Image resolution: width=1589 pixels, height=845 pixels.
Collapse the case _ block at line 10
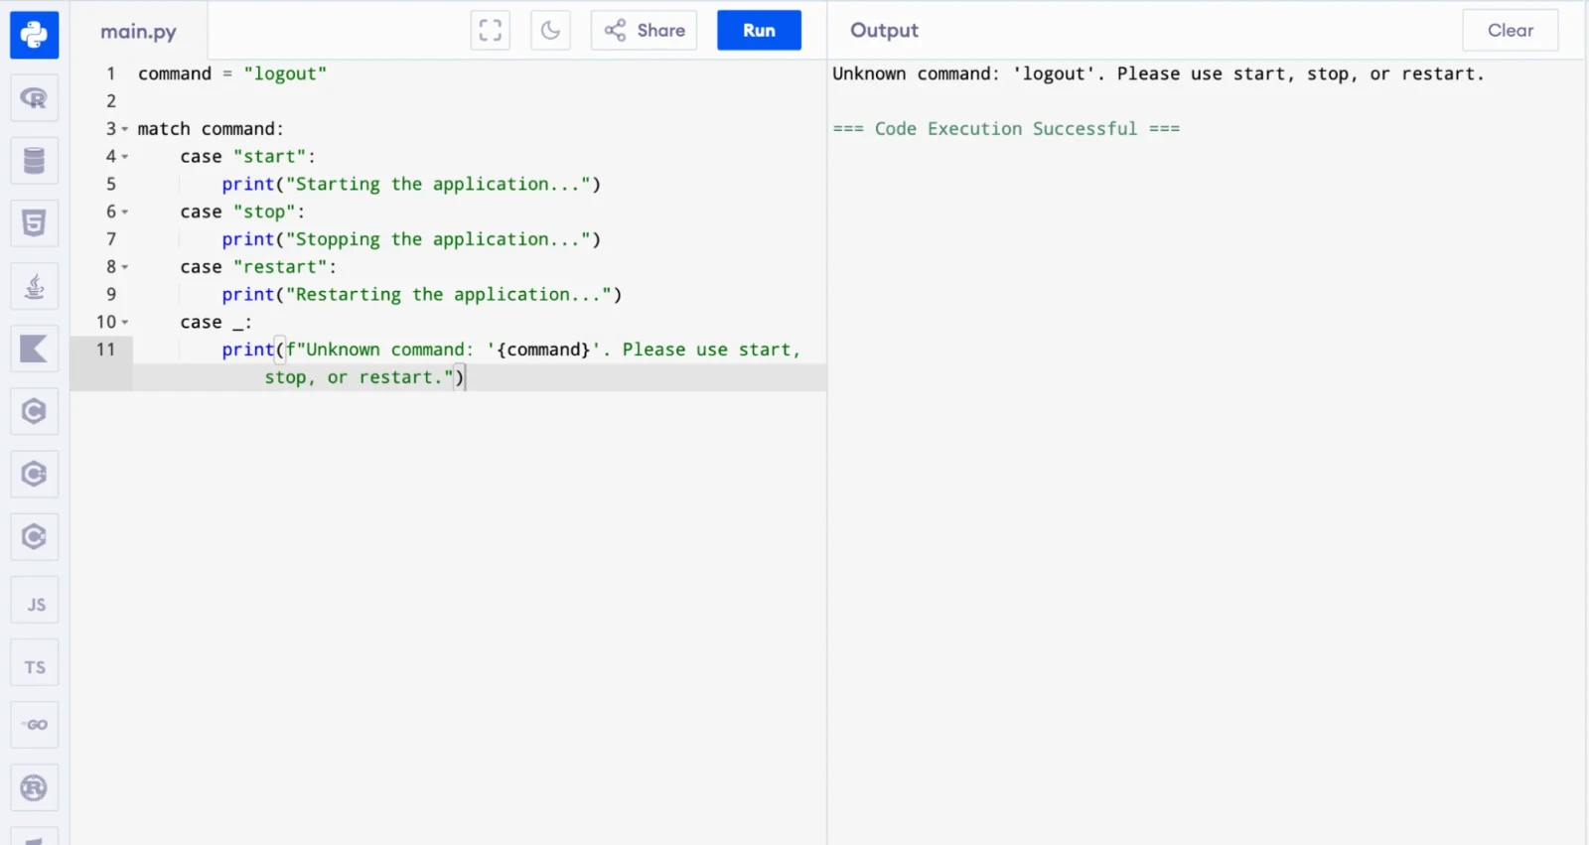pos(125,323)
